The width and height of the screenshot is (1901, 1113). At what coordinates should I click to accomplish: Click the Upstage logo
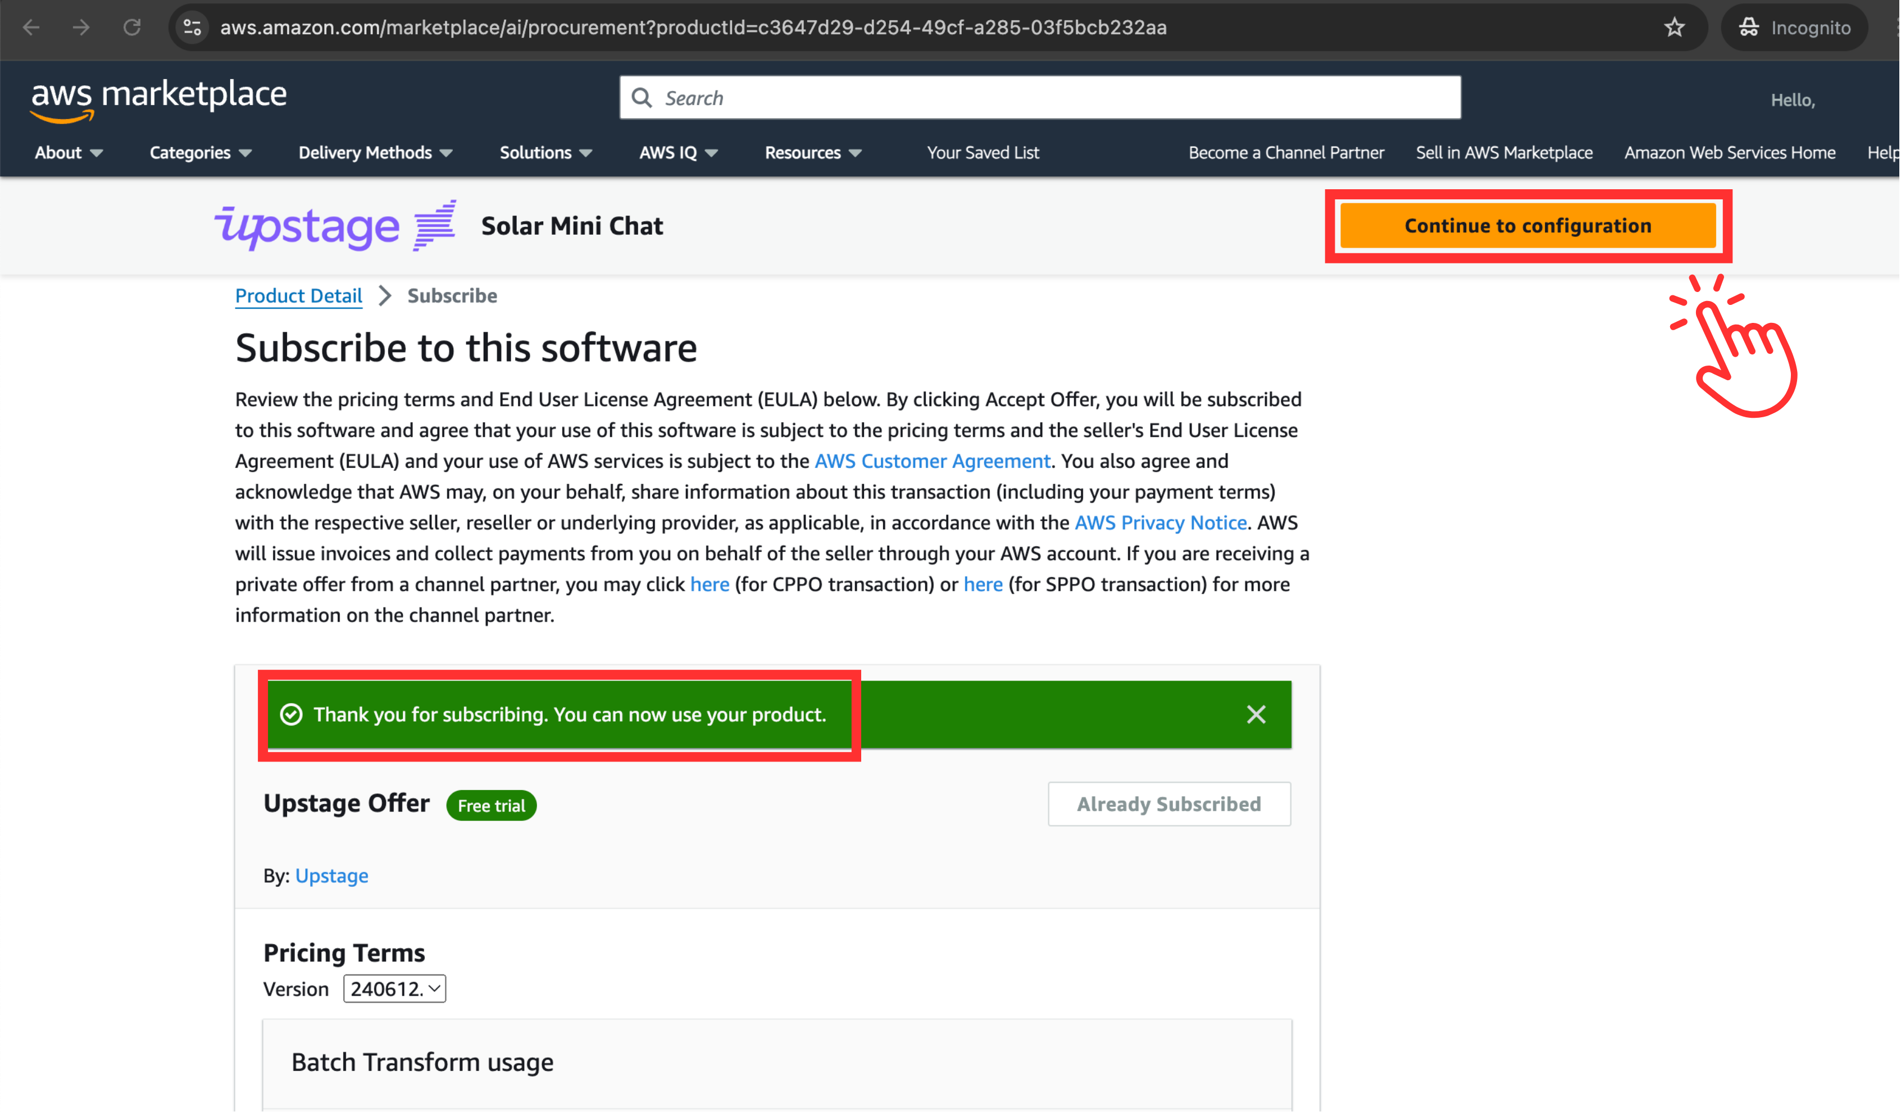click(336, 226)
